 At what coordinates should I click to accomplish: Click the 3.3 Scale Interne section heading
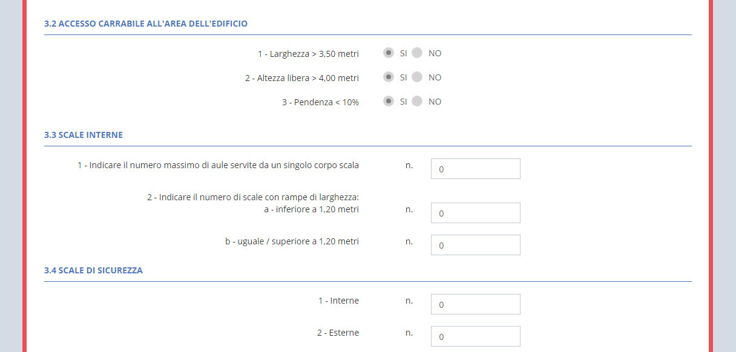(84, 135)
